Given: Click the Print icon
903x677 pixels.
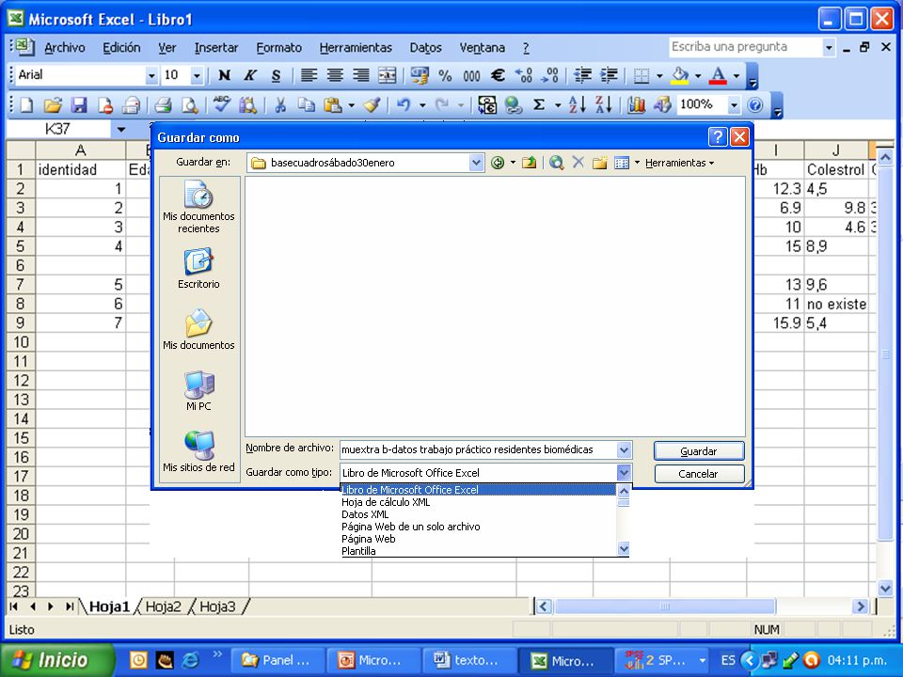Looking at the screenshot, I should pyautogui.click(x=164, y=104).
